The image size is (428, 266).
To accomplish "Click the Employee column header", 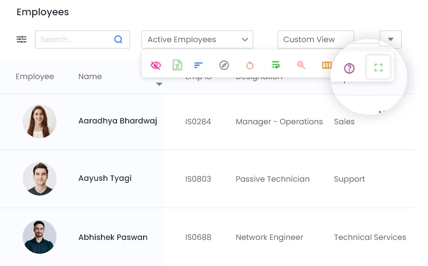I will (x=35, y=76).
